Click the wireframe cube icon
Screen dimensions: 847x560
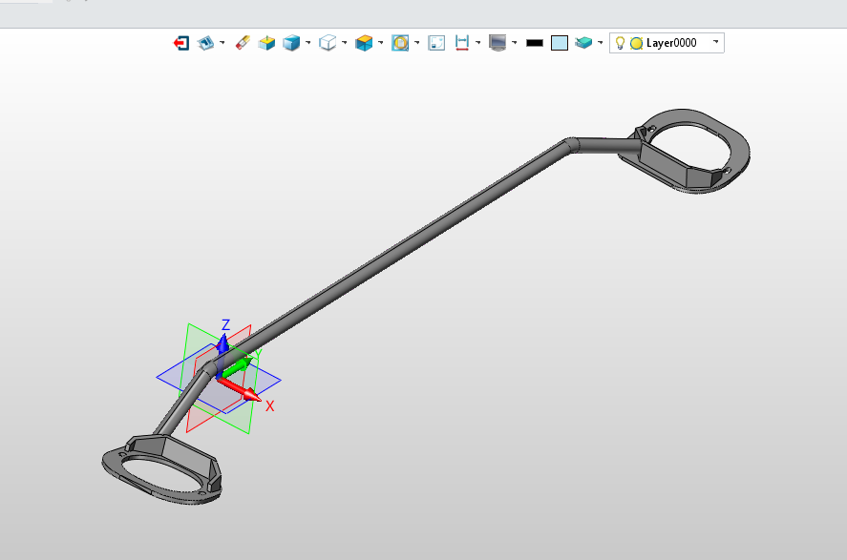(328, 43)
